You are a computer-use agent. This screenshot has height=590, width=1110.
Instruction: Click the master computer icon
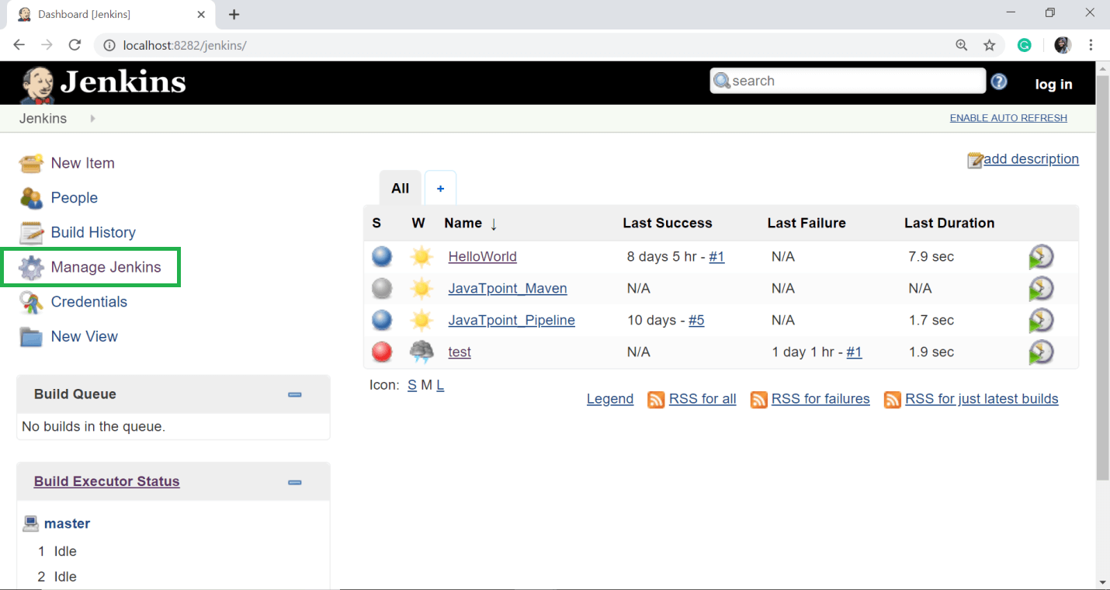[x=31, y=523]
